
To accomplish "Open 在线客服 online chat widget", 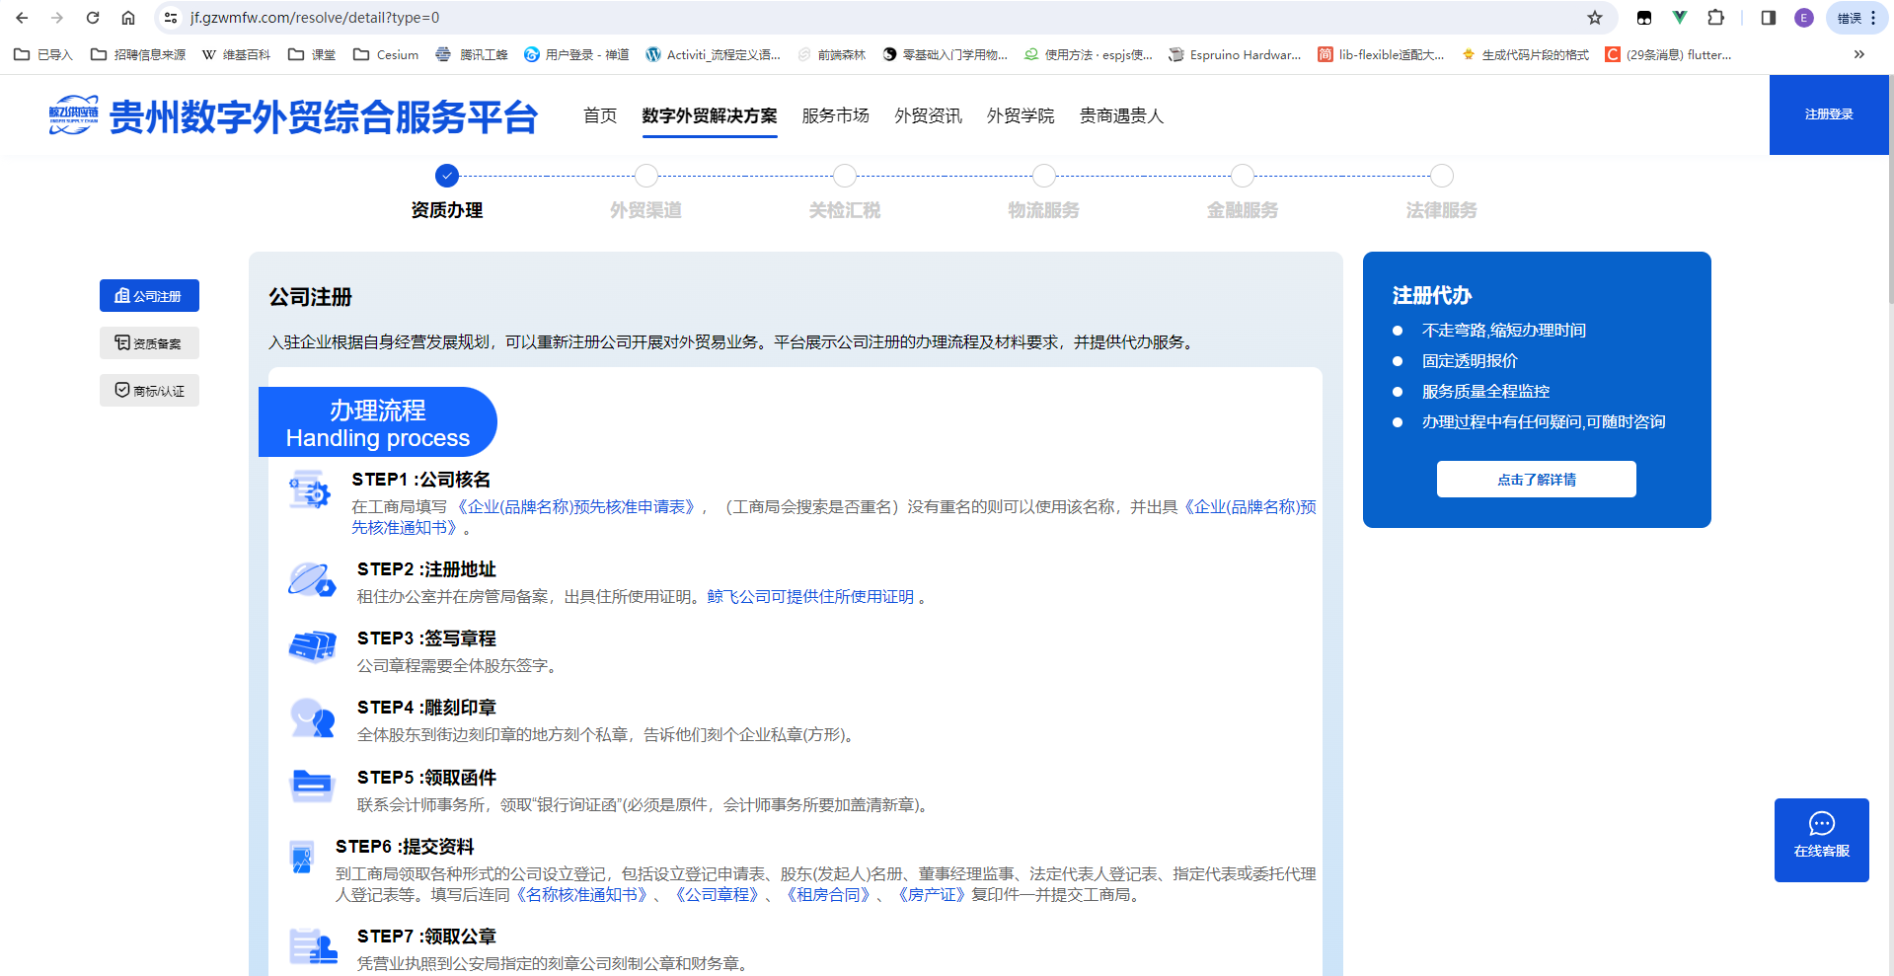I will pos(1821,840).
